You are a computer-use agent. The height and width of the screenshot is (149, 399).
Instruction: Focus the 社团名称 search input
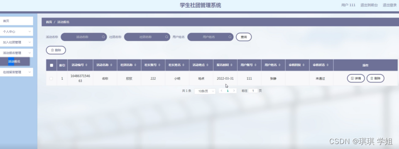pyautogui.click(x=147, y=37)
